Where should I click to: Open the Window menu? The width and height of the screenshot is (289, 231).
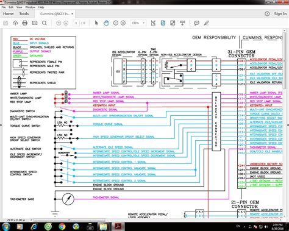click(30, 7)
